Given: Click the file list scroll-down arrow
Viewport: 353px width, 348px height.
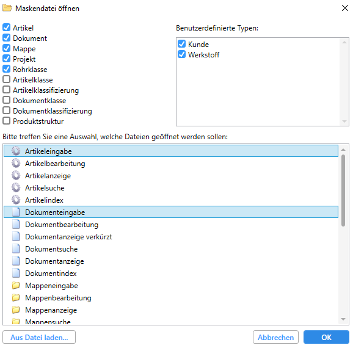Looking at the screenshot, I should 343,319.
